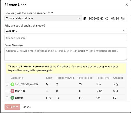The height and width of the screenshot is (113, 131).
Task: Click the Read Time column header
Action: [x=103, y=78]
